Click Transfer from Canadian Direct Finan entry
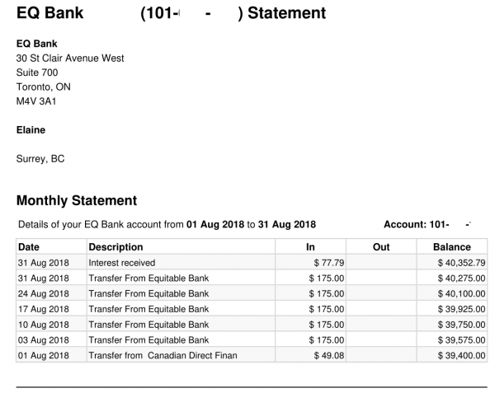Image resolution: width=495 pixels, height=393 pixels. [149, 355]
